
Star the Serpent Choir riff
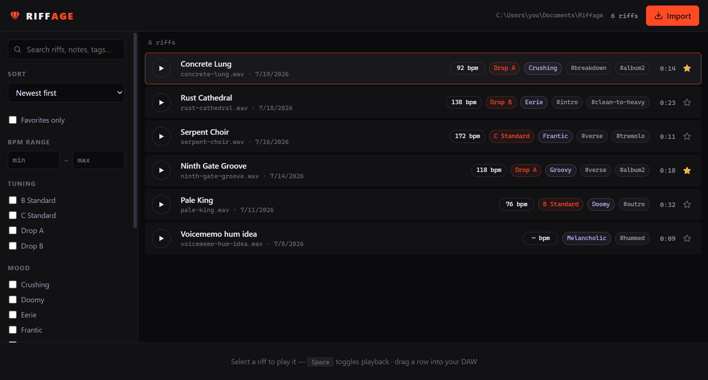pyautogui.click(x=687, y=136)
